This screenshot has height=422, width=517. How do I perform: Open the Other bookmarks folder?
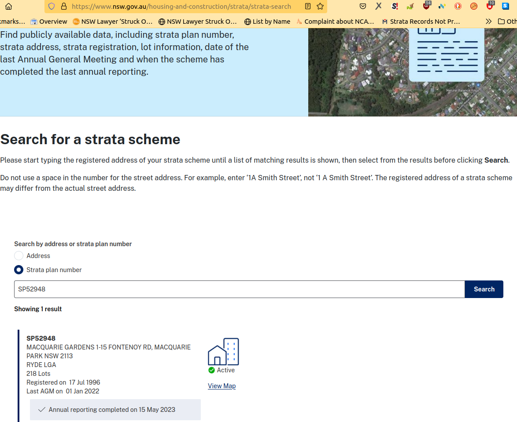coord(507,22)
